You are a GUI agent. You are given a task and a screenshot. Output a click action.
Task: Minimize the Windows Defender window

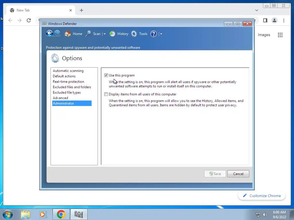coord(228,23)
